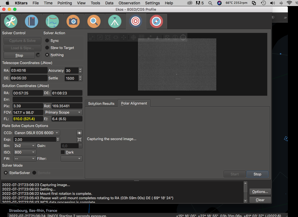Image resolution: width=298 pixels, height=217 pixels.
Task: Click the default zoom square icon
Action: [x=116, y=37]
